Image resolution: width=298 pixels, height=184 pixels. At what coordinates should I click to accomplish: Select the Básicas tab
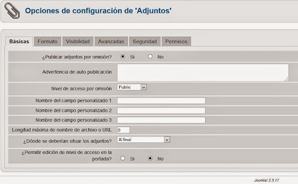19,42
